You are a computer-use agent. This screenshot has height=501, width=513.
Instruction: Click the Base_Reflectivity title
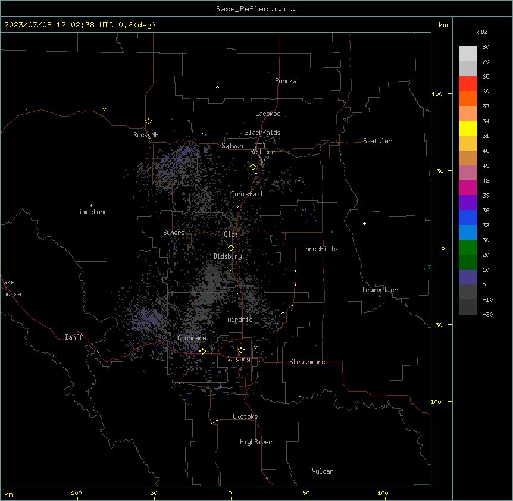[256, 9]
